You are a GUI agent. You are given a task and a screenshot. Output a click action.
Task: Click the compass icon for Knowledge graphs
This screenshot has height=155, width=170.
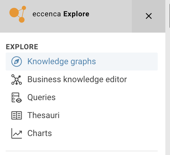point(17,62)
